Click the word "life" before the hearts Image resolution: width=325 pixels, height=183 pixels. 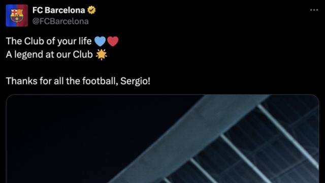(x=85, y=41)
